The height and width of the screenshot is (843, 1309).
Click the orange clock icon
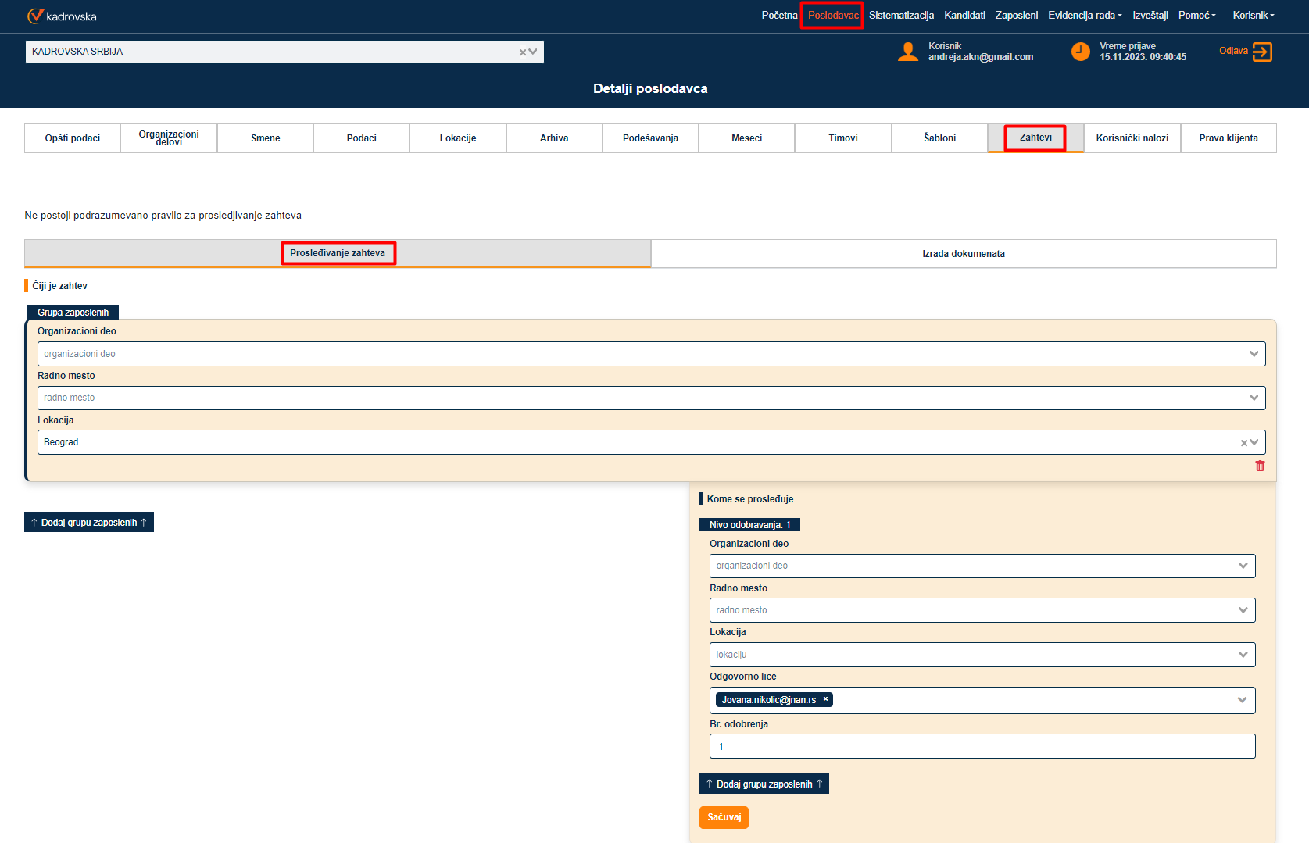[x=1080, y=52]
